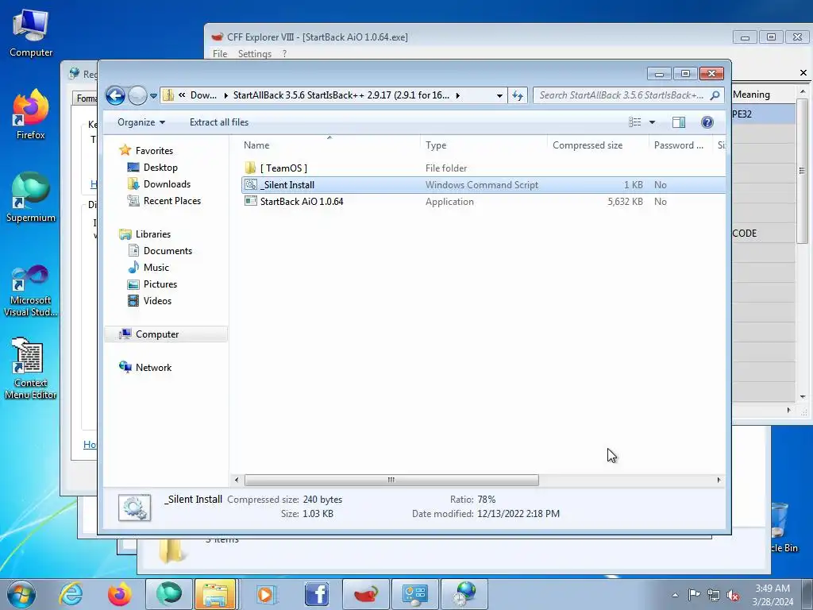Open Desktop in Favorites
This screenshot has width=813, height=610.
(160, 168)
